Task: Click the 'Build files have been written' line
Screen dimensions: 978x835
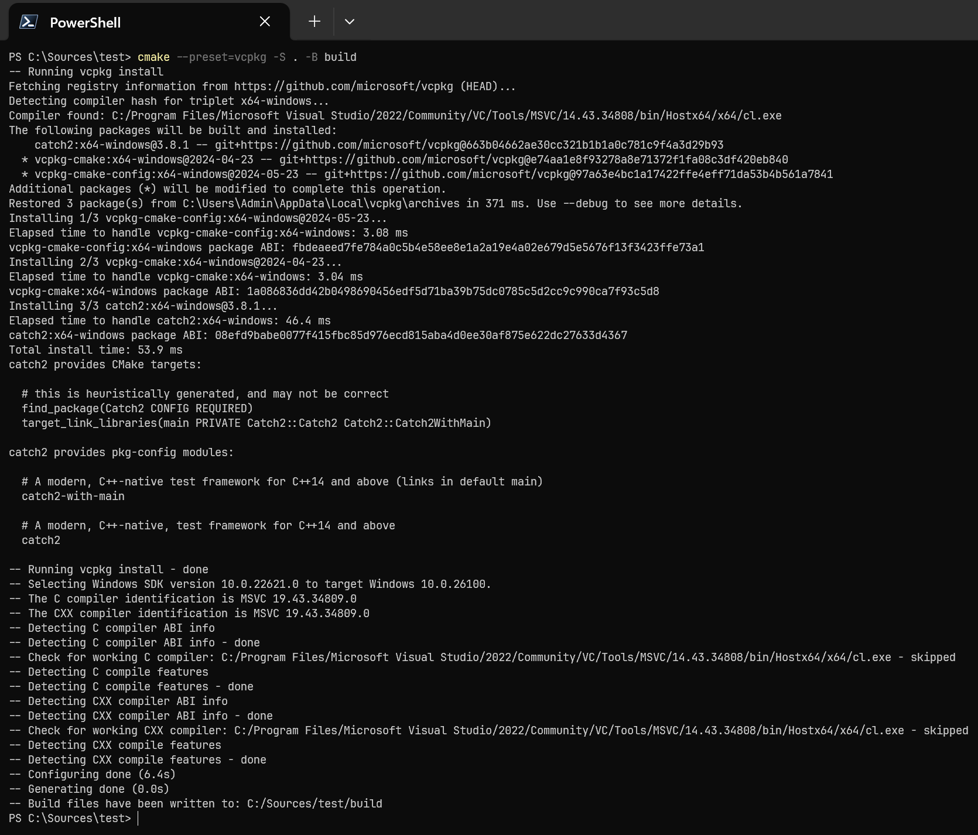Action: [x=196, y=804]
